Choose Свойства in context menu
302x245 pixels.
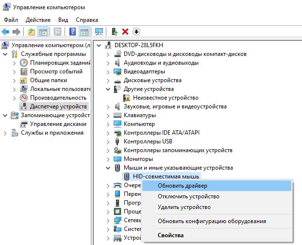217,235
